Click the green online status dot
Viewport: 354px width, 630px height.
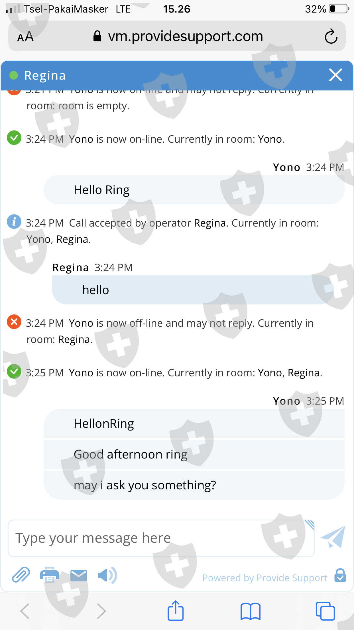[14, 75]
